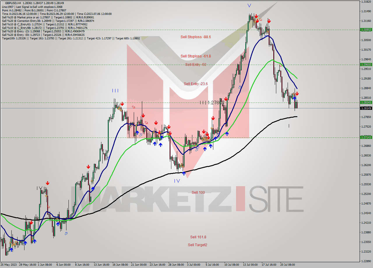Screen dimensions: 373x268
Task: Click the green 1.29650 price tag
Action: click(x=366, y=65)
